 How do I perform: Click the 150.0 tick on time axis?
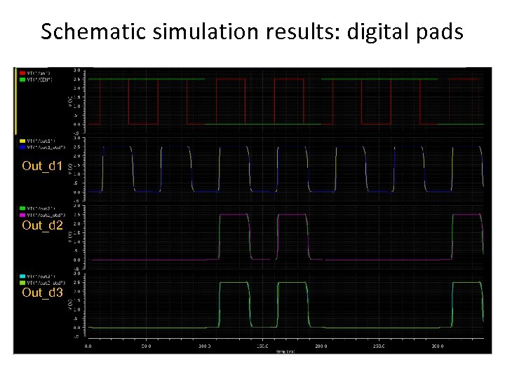pos(263,346)
